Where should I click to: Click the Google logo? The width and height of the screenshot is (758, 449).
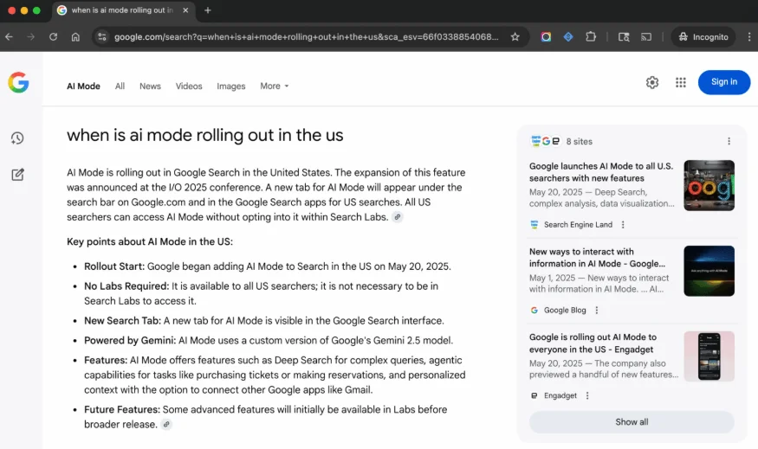[19, 82]
